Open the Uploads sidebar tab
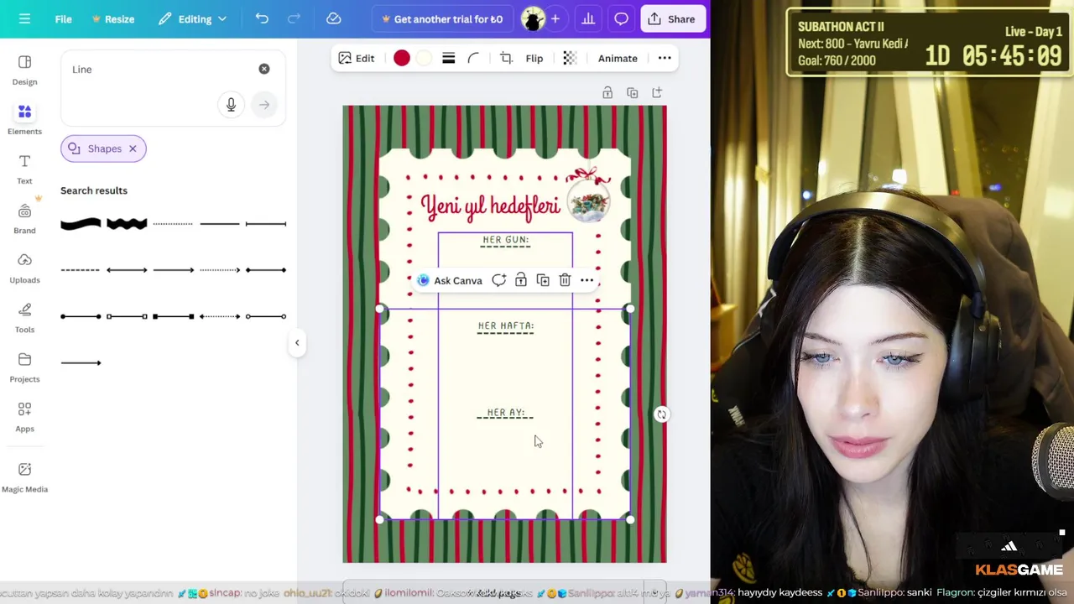Viewport: 1074px width, 604px height. [x=24, y=268]
